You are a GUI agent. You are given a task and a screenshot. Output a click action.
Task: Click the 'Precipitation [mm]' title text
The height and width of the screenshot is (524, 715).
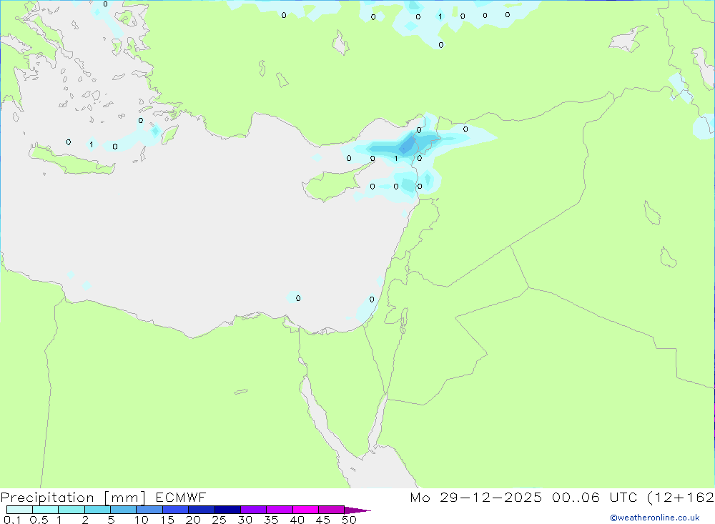tap(73, 498)
